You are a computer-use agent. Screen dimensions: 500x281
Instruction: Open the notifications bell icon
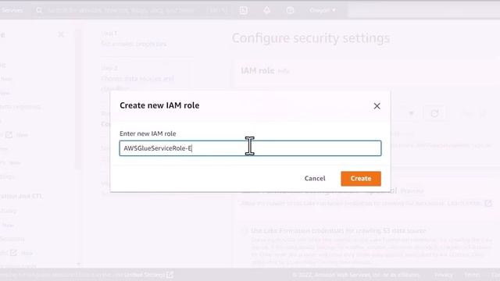pyautogui.click(x=266, y=10)
